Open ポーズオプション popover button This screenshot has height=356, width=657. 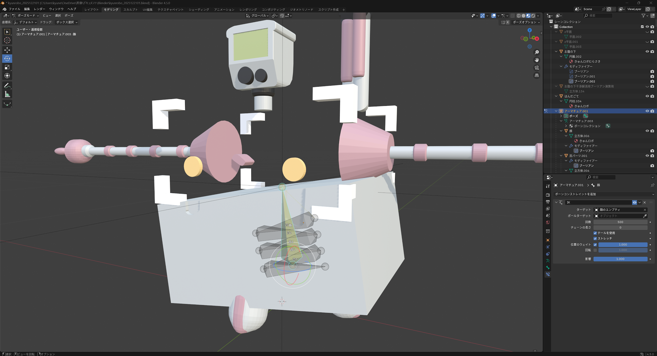526,22
